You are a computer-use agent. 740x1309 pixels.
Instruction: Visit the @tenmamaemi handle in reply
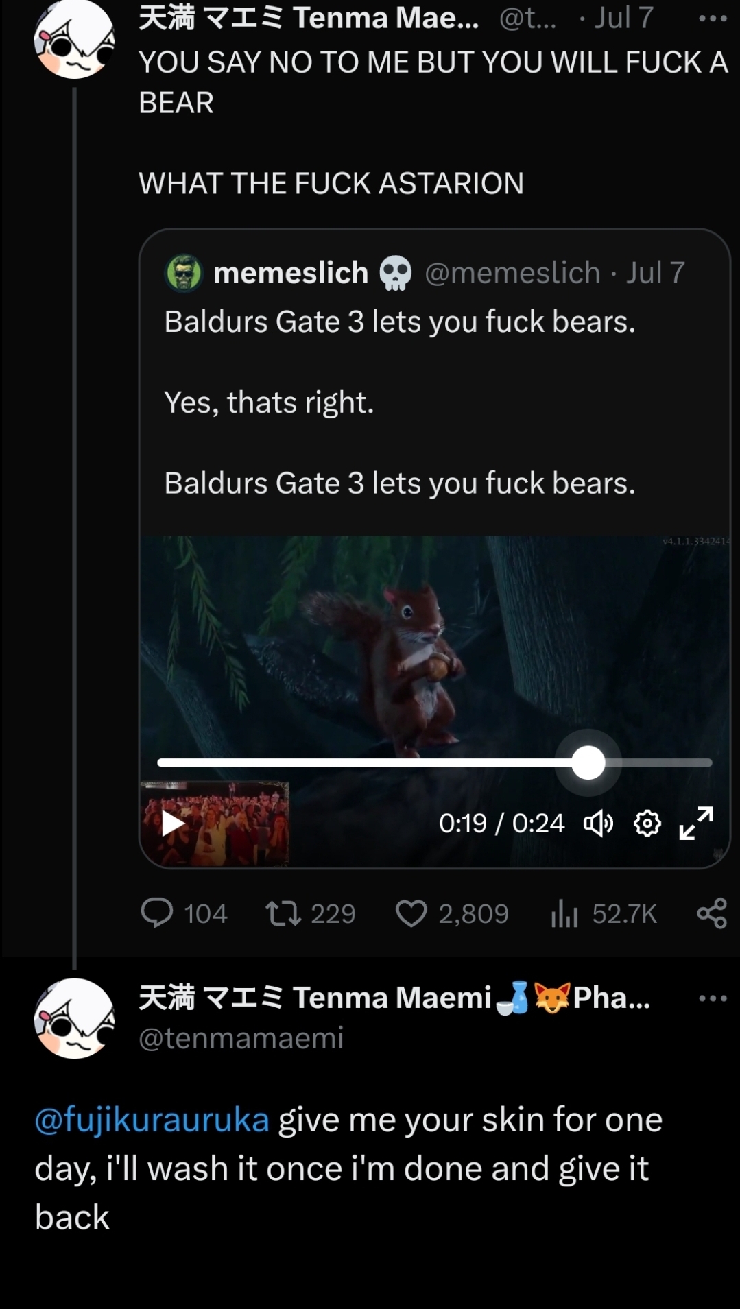point(241,1037)
